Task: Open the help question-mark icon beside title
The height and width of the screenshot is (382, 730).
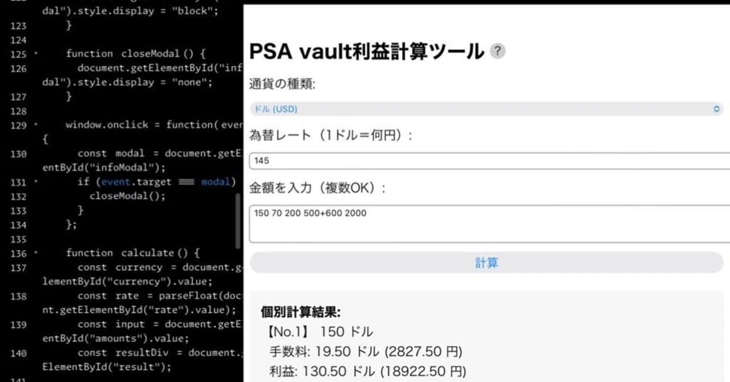Action: click(498, 51)
